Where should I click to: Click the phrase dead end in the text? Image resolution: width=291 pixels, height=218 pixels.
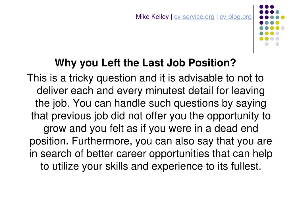236,128
